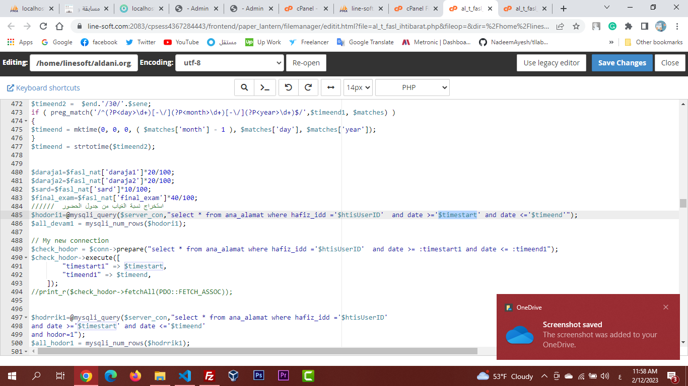
Task: Launch FileZilla from the taskbar
Action: [x=210, y=376]
